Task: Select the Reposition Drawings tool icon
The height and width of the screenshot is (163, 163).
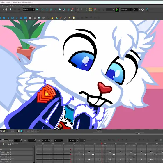Action: point(68,10)
